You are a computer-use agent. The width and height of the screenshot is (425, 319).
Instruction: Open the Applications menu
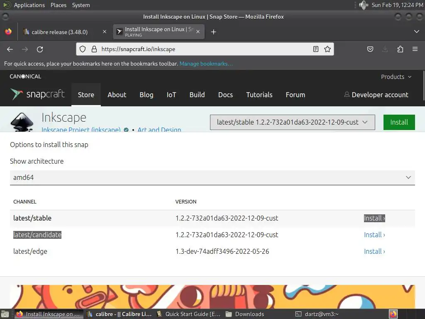[29, 5]
